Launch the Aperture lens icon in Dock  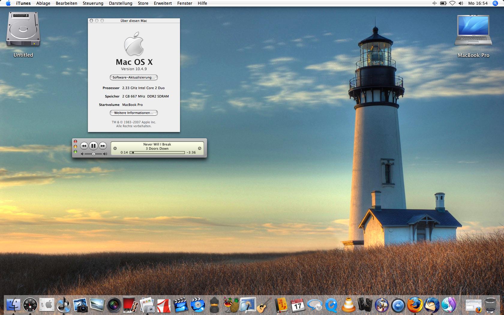tap(114, 305)
